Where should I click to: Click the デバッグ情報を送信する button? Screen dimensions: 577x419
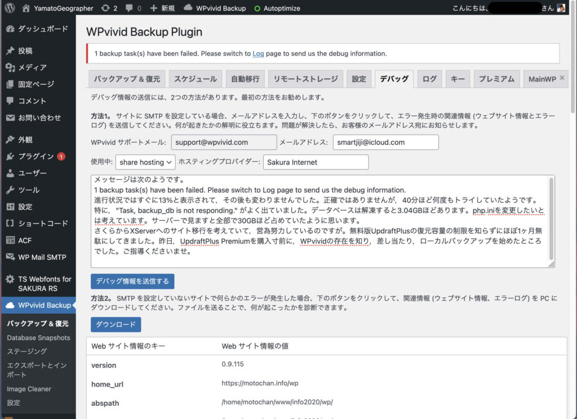pyautogui.click(x=132, y=282)
